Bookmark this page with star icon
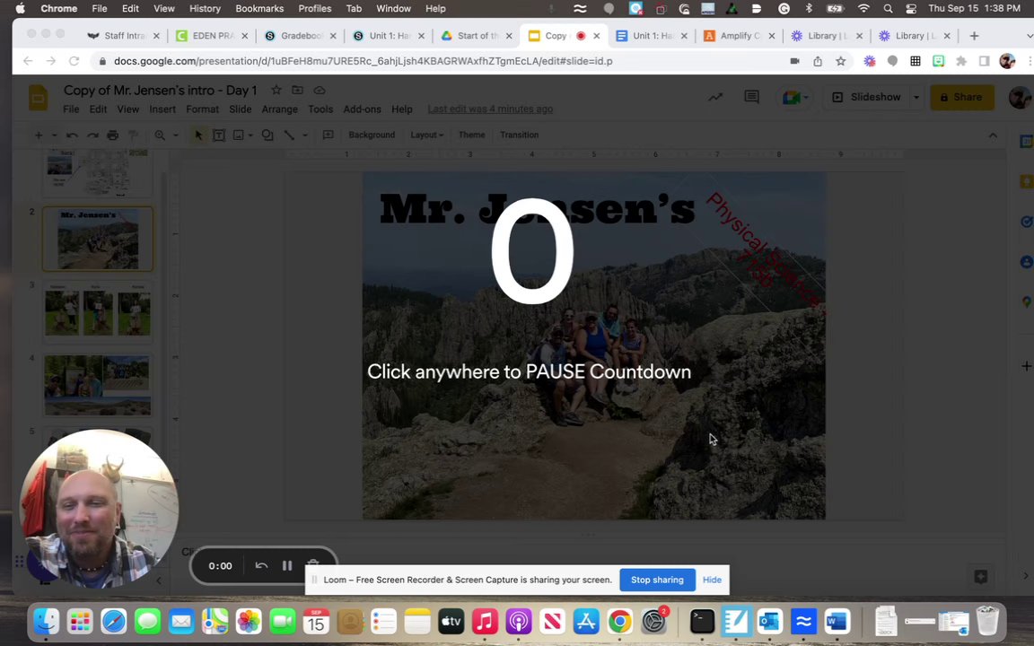 click(x=841, y=61)
